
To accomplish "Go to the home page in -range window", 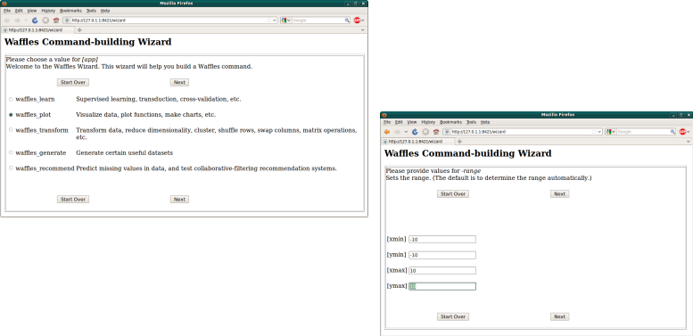I will click(x=436, y=132).
